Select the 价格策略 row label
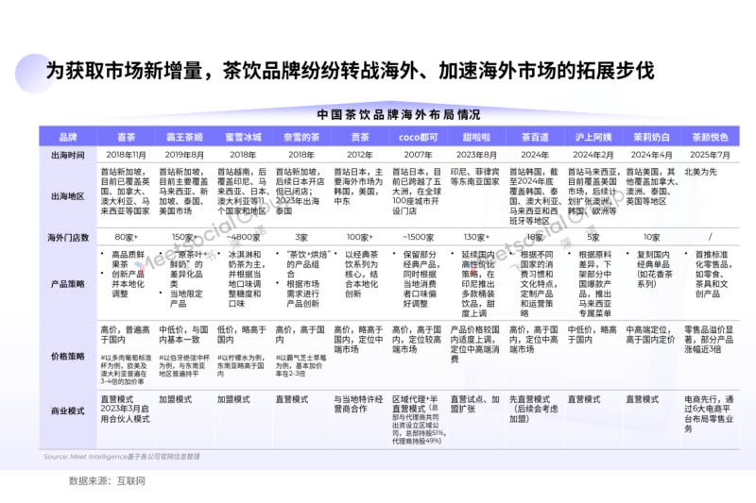This screenshot has height=503, width=756. point(67,355)
